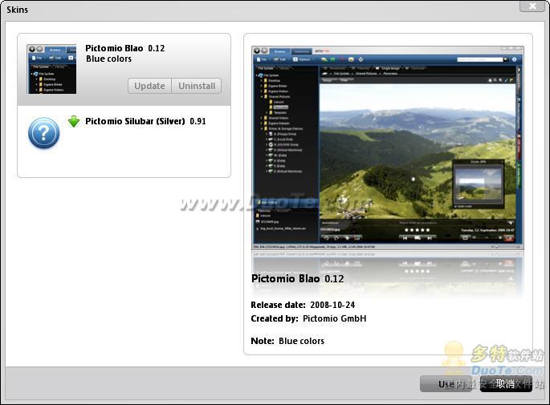The height and width of the screenshot is (405, 550).
Task: Click the Update button for Pictomio Blao
Action: [x=149, y=86]
